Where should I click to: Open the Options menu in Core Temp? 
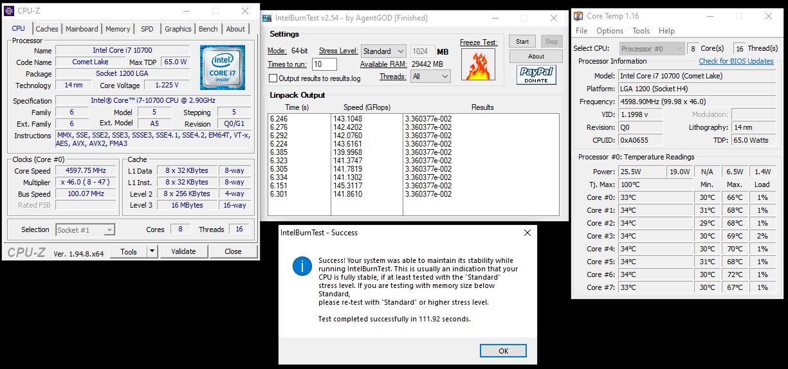point(609,31)
